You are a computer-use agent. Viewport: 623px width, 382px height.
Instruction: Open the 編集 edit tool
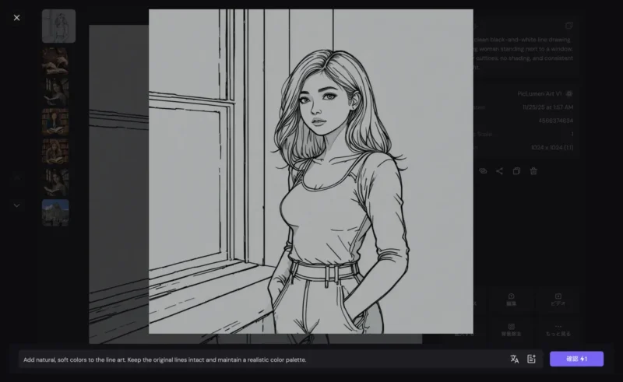pos(512,300)
